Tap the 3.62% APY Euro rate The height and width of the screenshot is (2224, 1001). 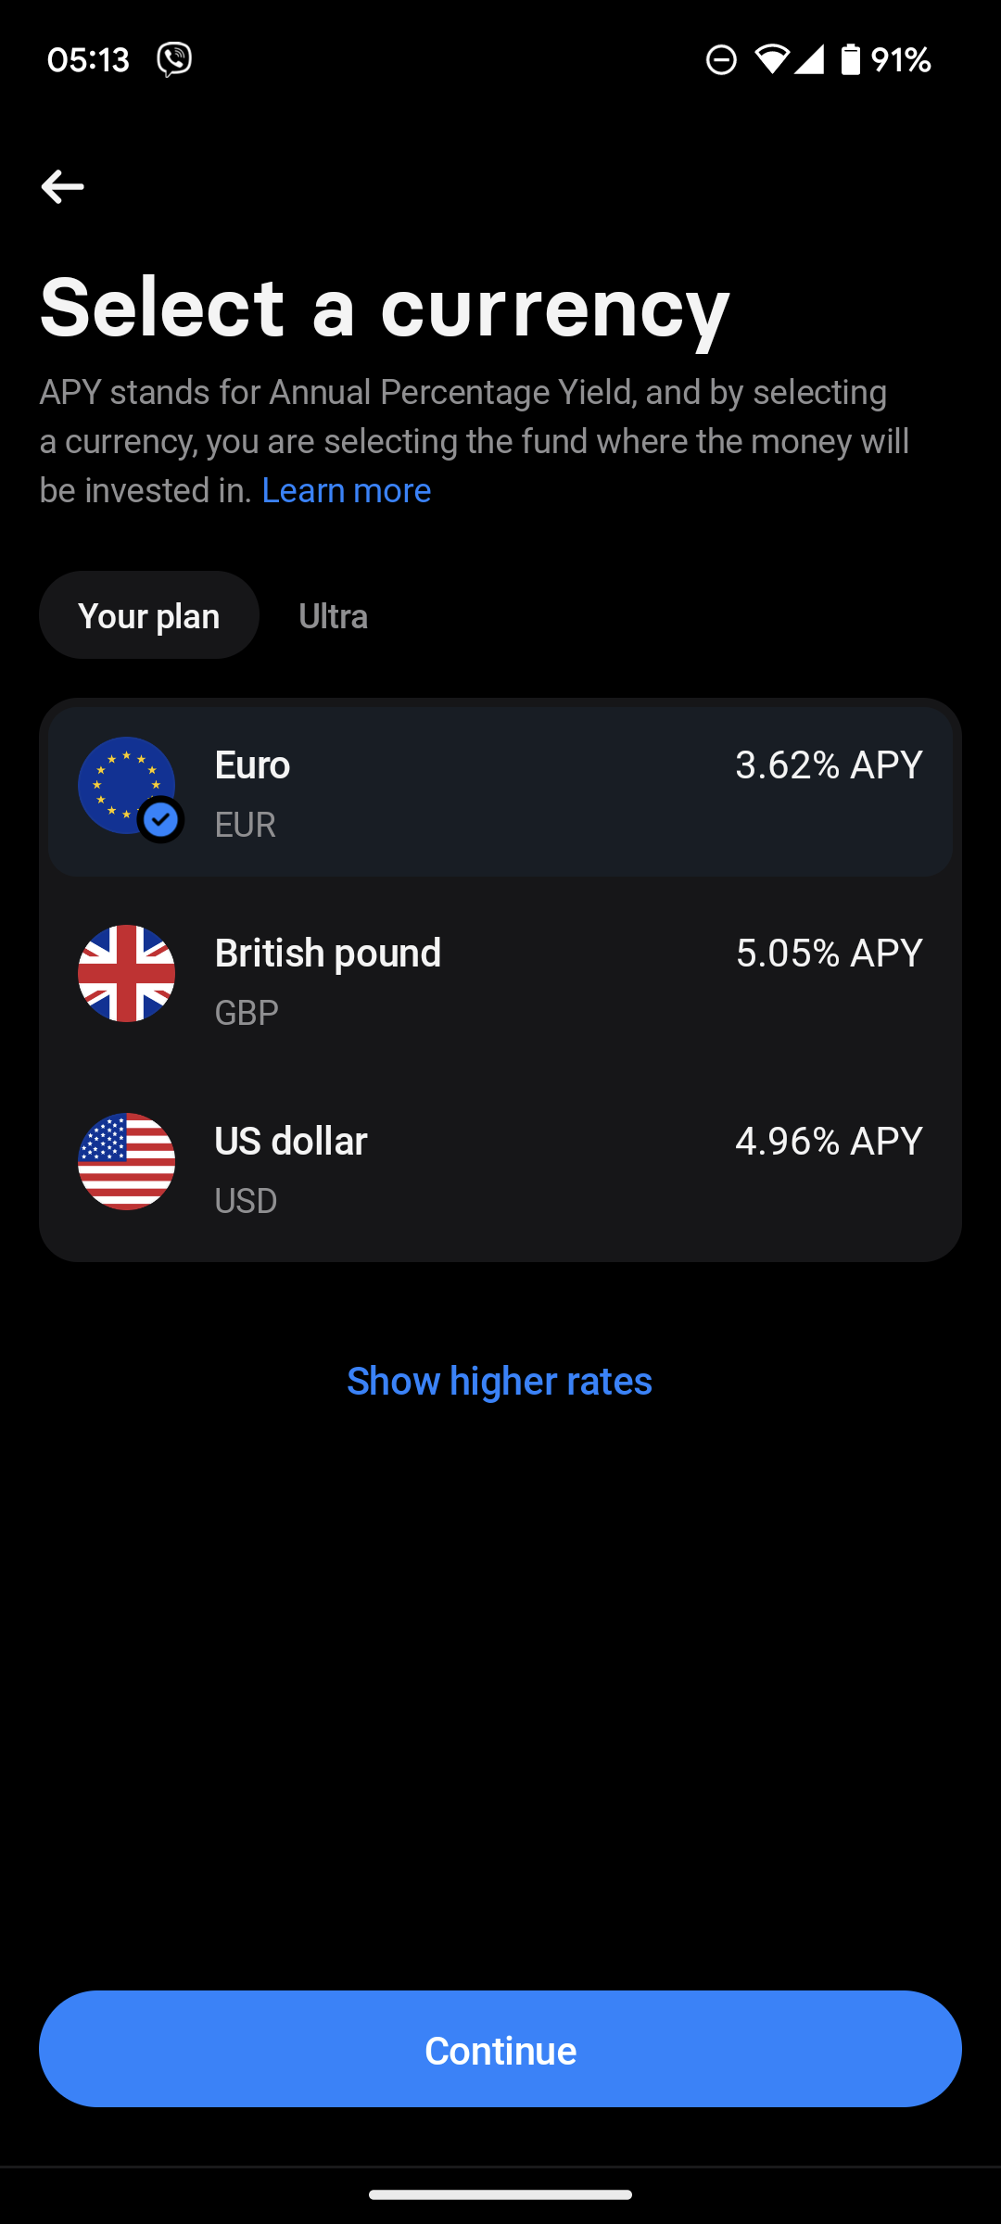click(829, 765)
